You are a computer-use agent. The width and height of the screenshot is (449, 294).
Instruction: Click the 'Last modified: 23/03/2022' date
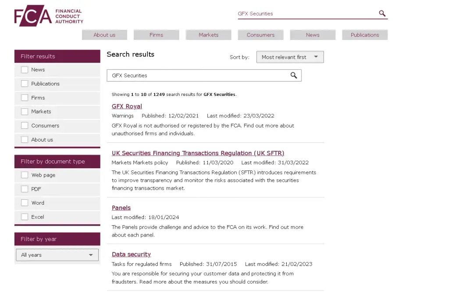241,116
